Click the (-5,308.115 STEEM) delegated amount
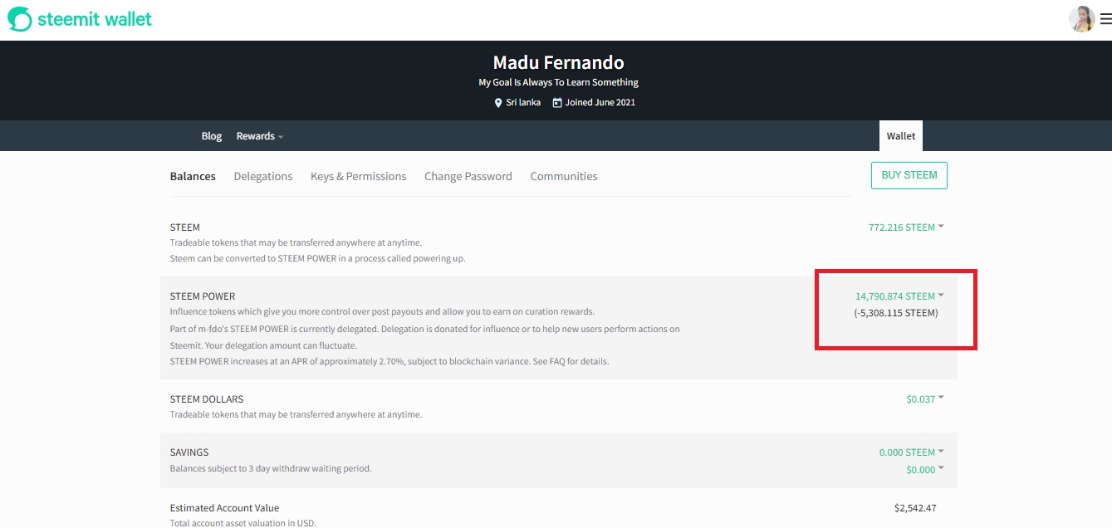The width and height of the screenshot is (1112, 528). pos(896,313)
